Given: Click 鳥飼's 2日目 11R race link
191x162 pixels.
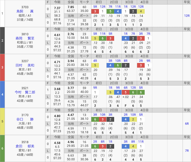Looking at the screenshot, I should (x=118, y=6).
